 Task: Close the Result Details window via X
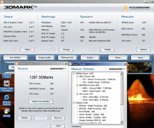pos(125,64)
